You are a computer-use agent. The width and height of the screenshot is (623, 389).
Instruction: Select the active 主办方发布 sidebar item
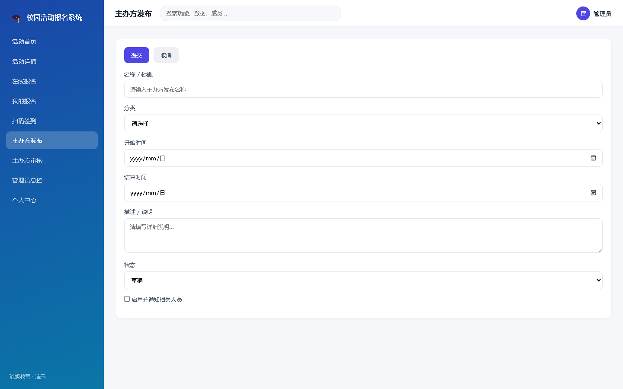click(x=52, y=140)
